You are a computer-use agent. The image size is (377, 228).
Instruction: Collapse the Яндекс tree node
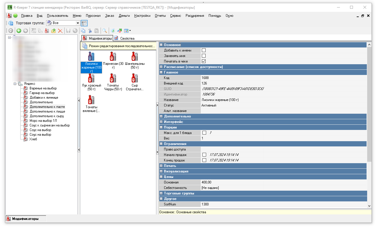pyautogui.click(x=15, y=84)
